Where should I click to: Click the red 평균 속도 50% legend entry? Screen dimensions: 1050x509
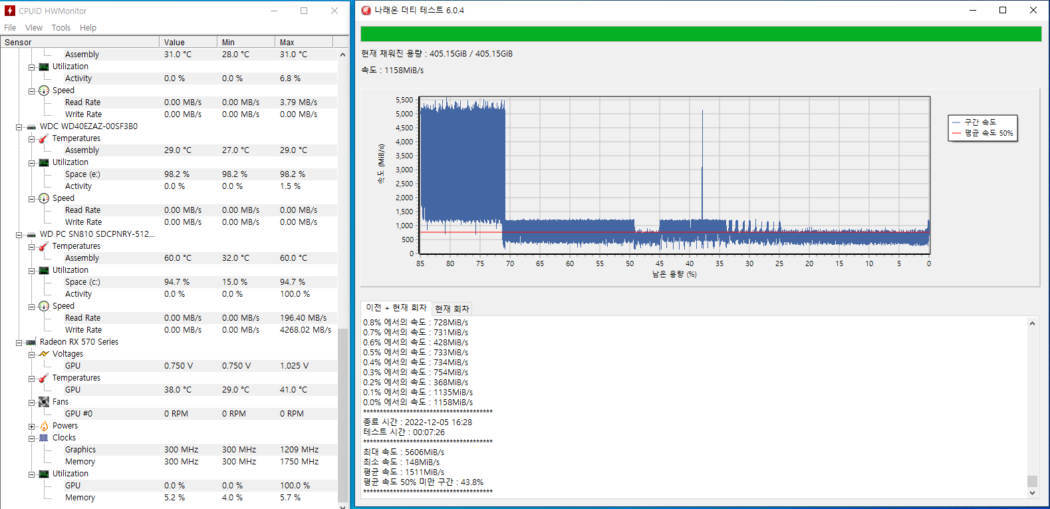(x=982, y=132)
